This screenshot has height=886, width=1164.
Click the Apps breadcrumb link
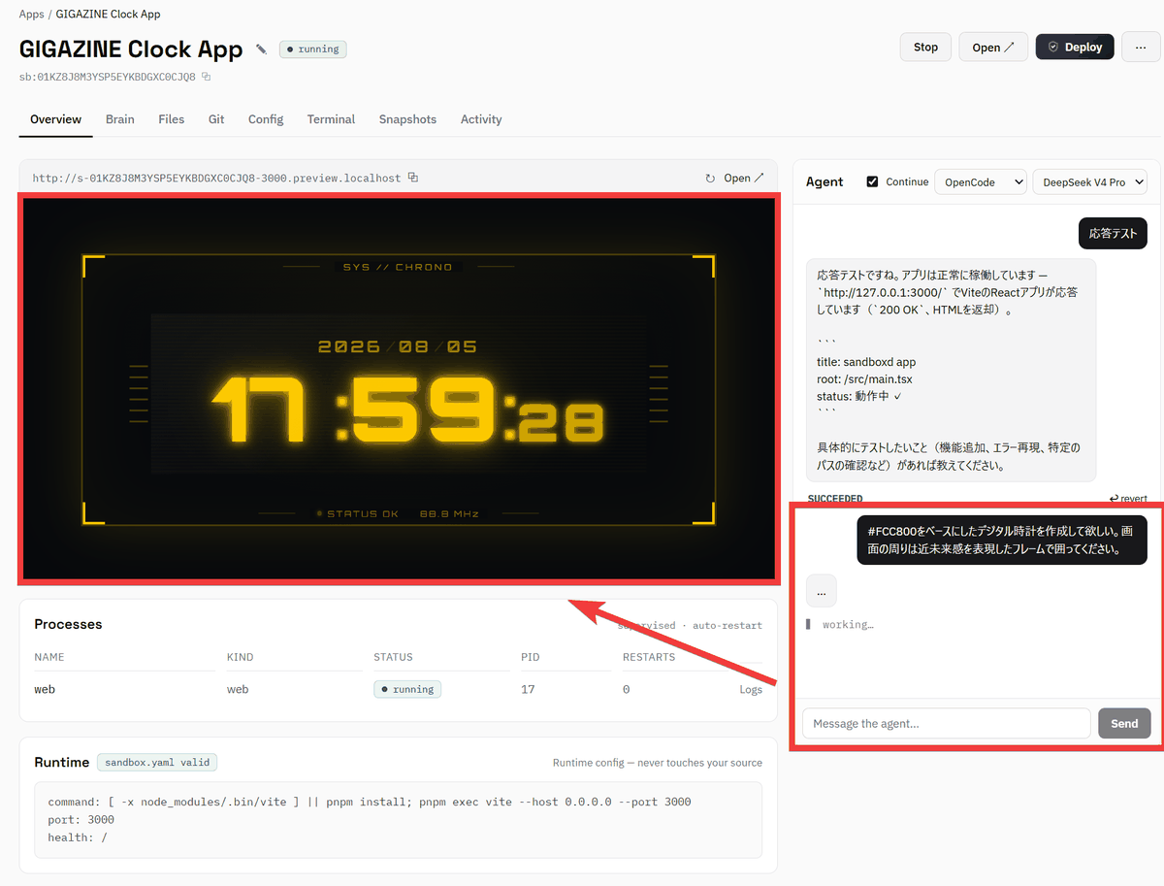(31, 15)
